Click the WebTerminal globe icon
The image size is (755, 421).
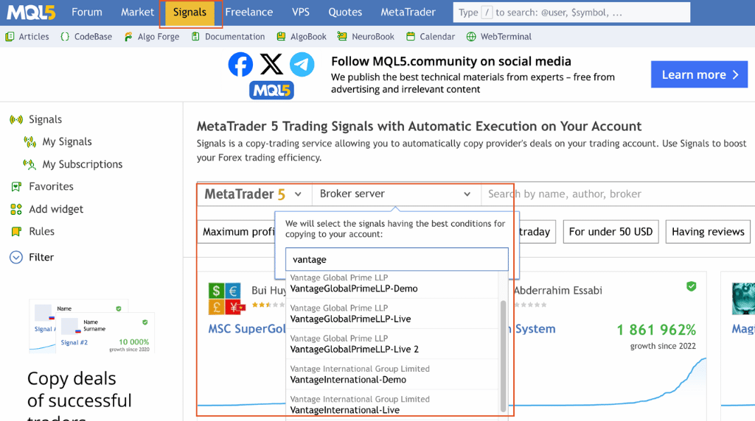tap(471, 37)
